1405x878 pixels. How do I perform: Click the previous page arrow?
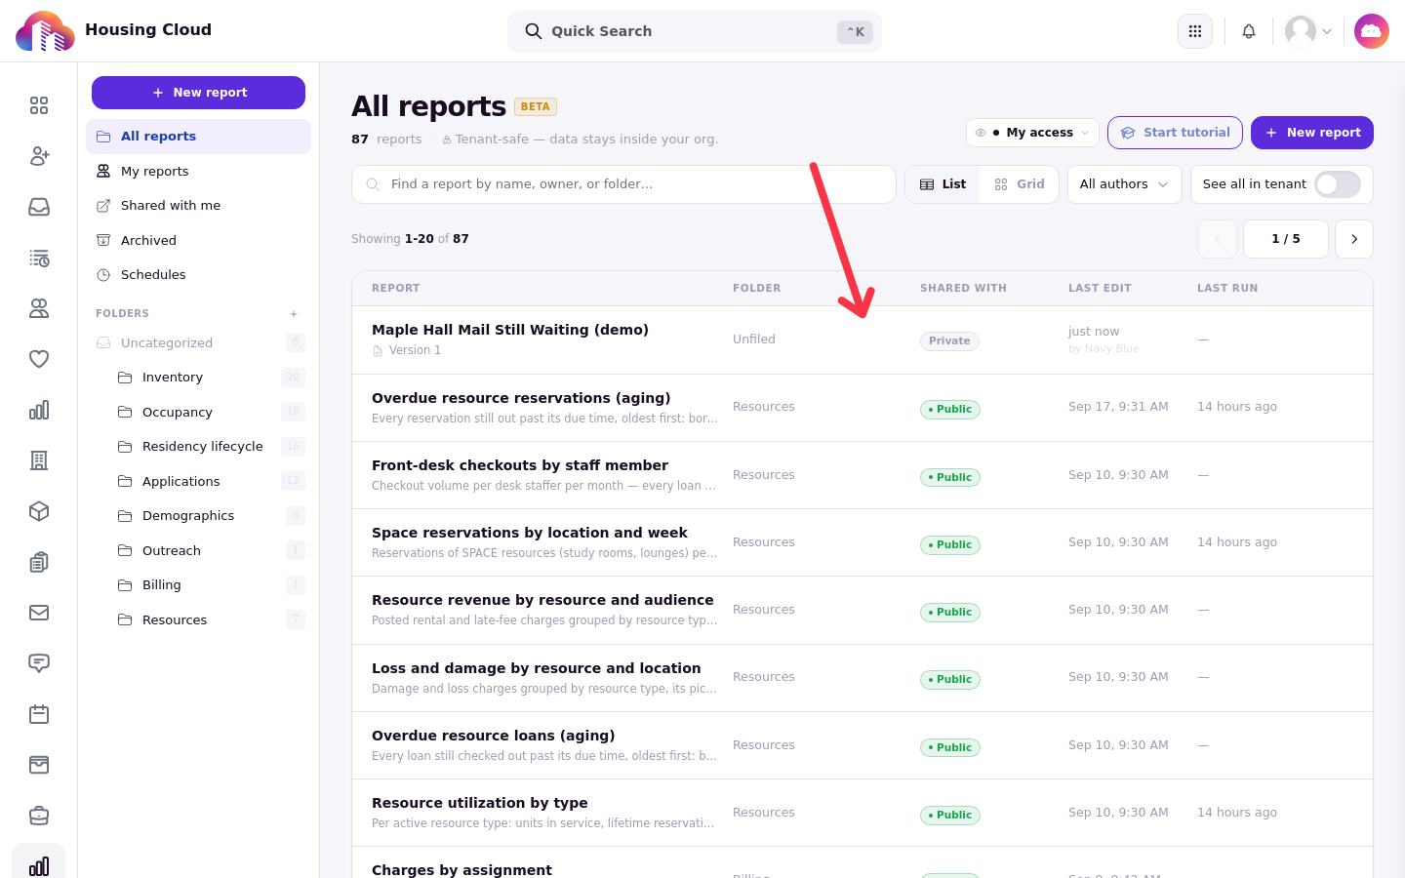pos(1218,239)
